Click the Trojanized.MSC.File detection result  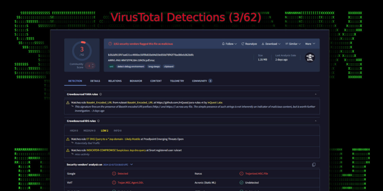click(257, 174)
